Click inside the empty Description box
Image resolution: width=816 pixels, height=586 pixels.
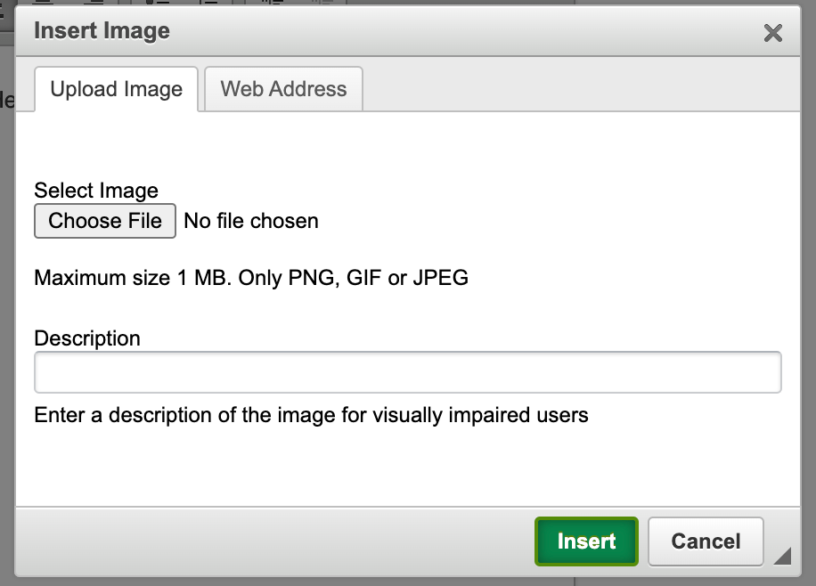(x=407, y=371)
